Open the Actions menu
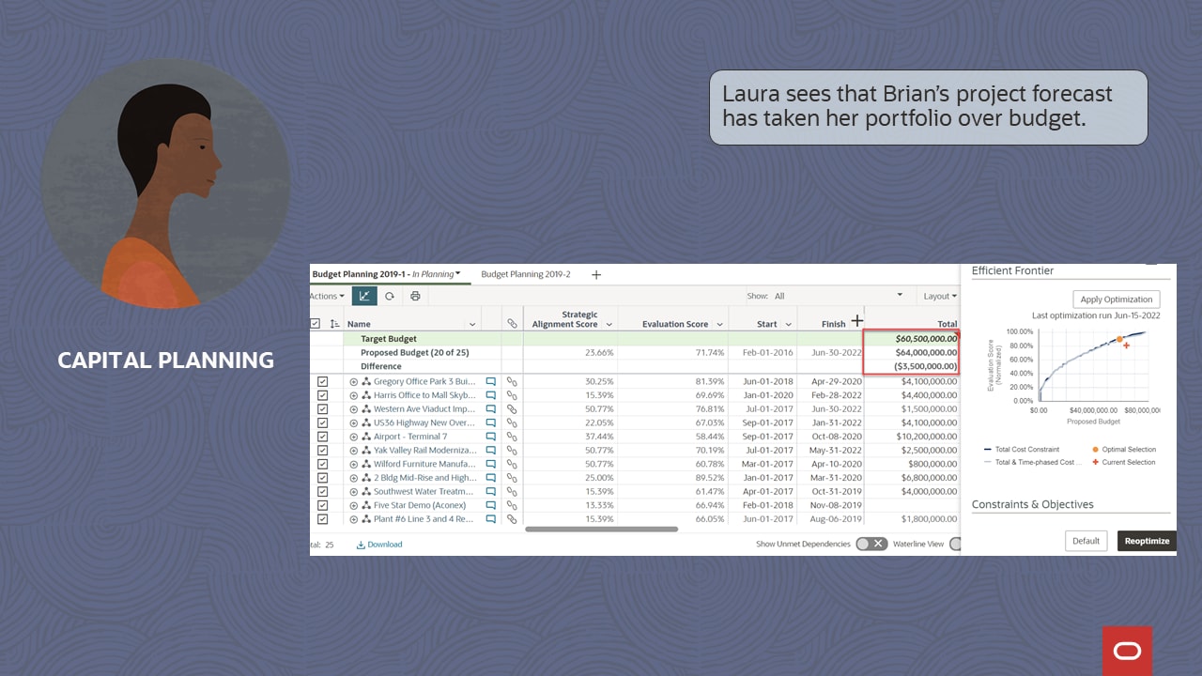Screen dimensions: 1202x676 pyautogui.click(x=325, y=296)
